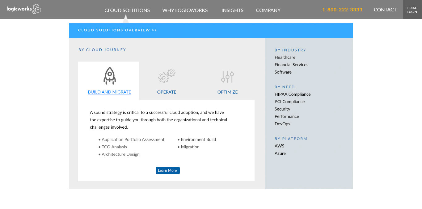Viewport: 422px width, 209px height.
Task: Open the Healthcare industry link
Action: [285, 57]
